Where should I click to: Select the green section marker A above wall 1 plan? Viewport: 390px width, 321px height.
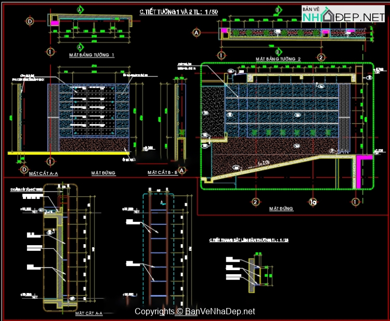pos(80,10)
